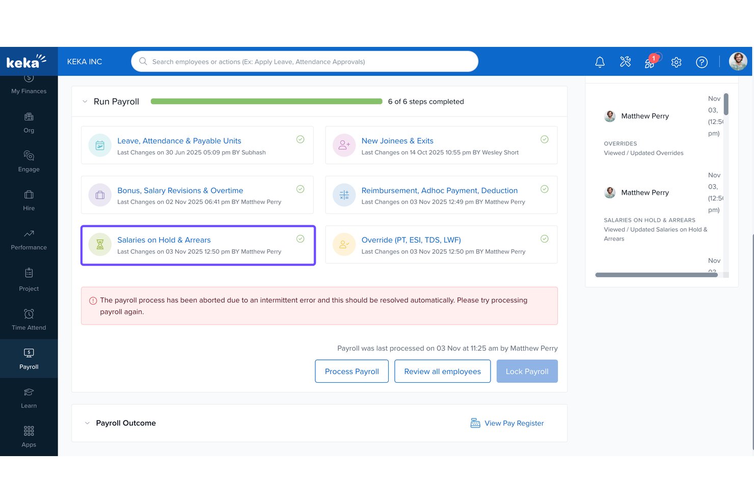The width and height of the screenshot is (754, 503).
Task: Click checkmark on Salaries on Hold step
Action: pos(301,239)
